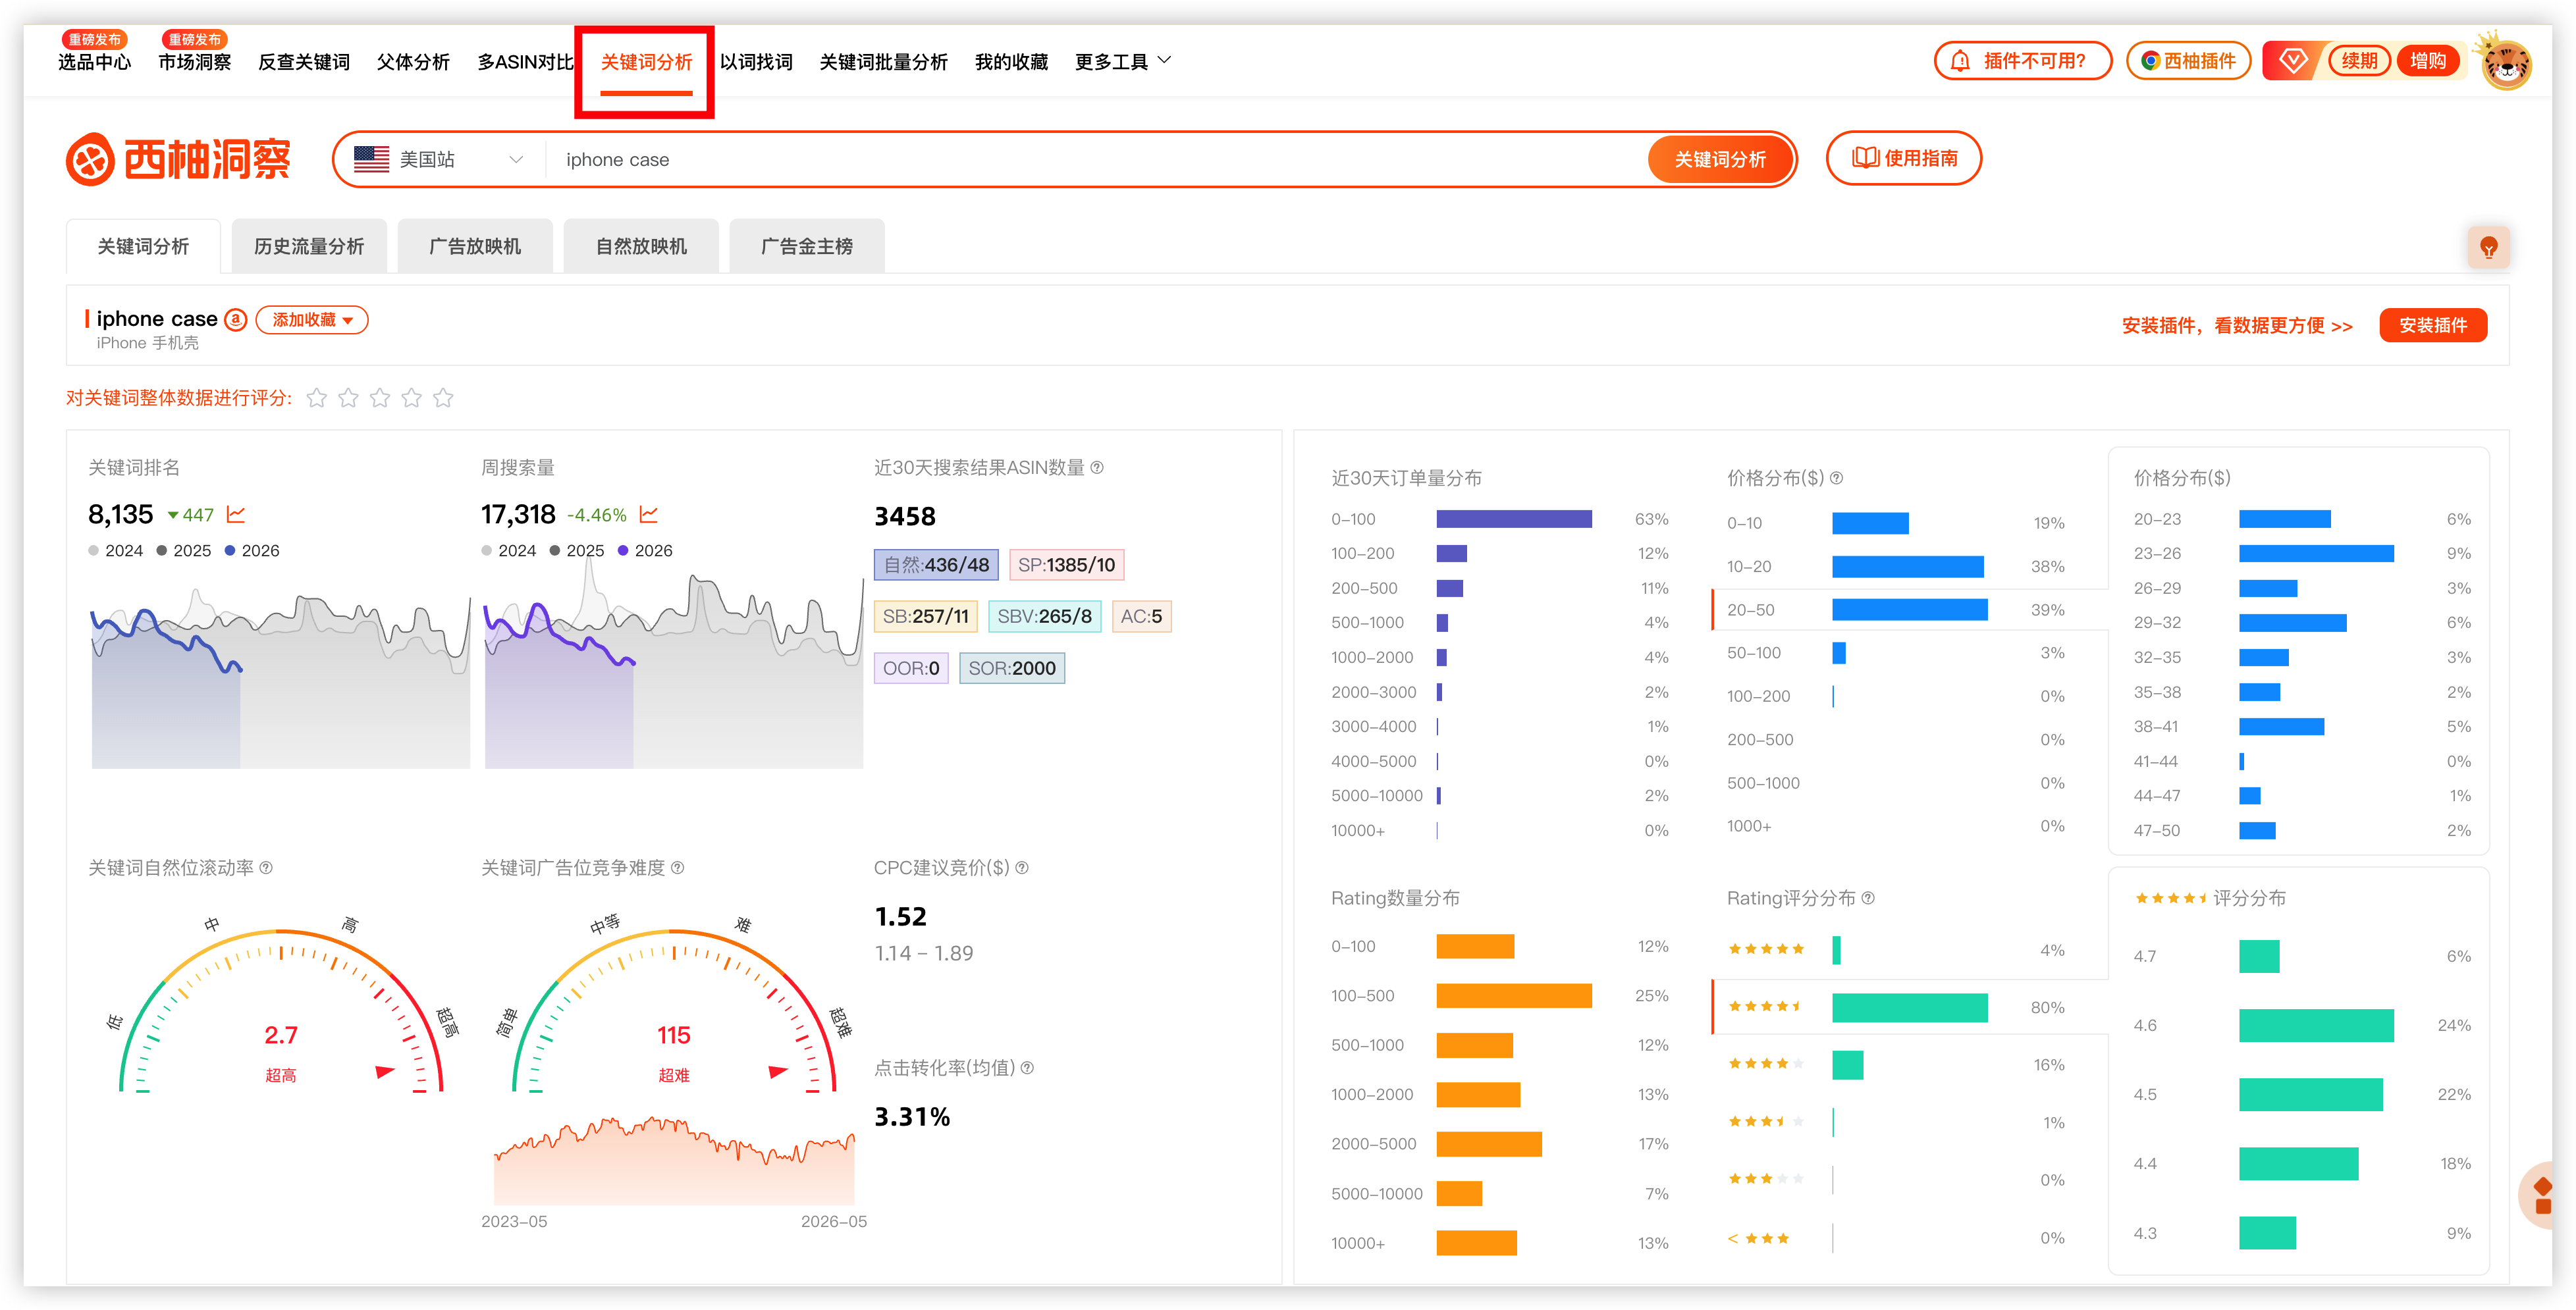
Task: Click help icon beside Rating评分分布
Action: [1868, 898]
